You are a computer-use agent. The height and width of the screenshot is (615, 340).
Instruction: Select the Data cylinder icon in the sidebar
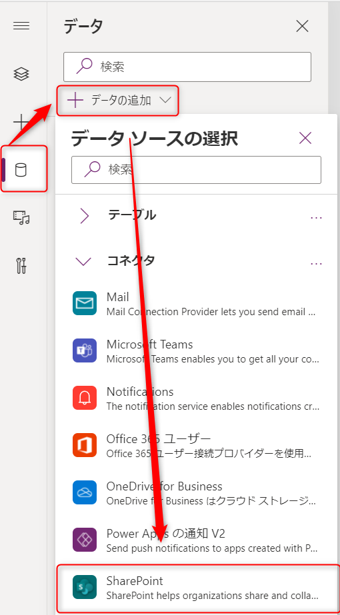[x=21, y=170]
